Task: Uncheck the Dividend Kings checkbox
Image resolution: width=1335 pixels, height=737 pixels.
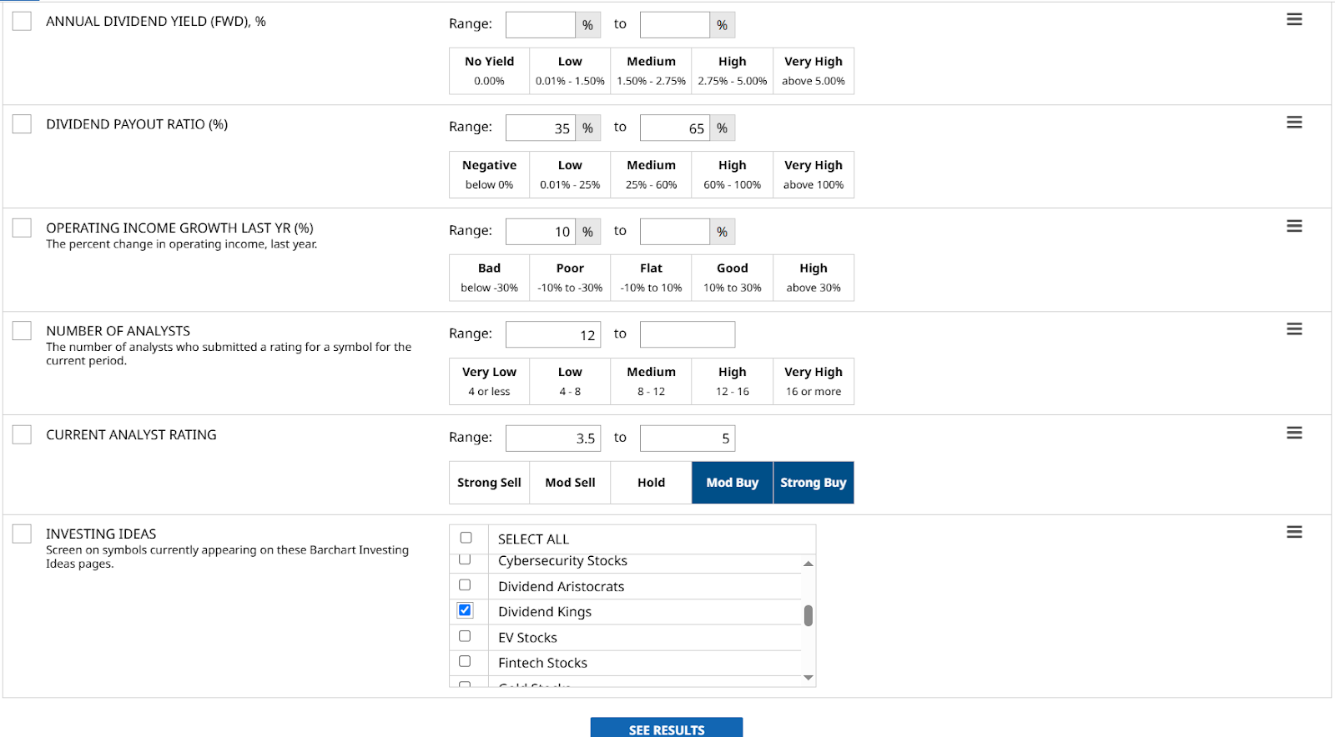Action: [465, 610]
